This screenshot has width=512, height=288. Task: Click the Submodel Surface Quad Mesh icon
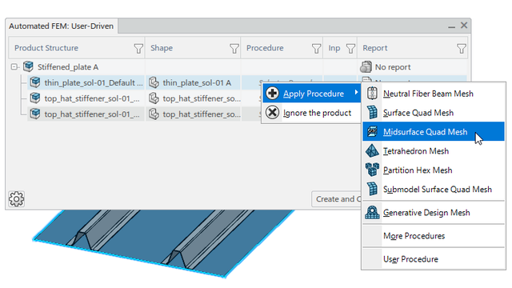pyautogui.click(x=372, y=189)
